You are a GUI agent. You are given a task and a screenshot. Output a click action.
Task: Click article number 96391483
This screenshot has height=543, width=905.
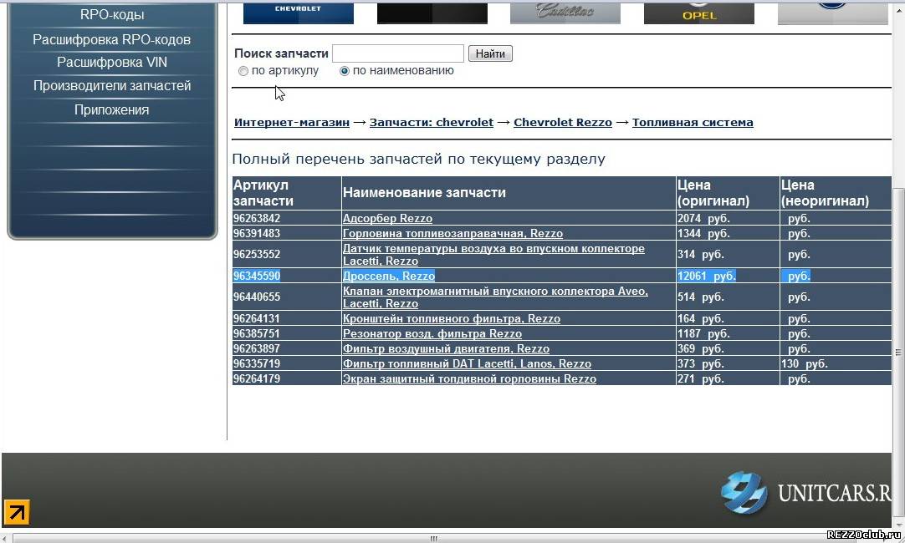tap(257, 233)
